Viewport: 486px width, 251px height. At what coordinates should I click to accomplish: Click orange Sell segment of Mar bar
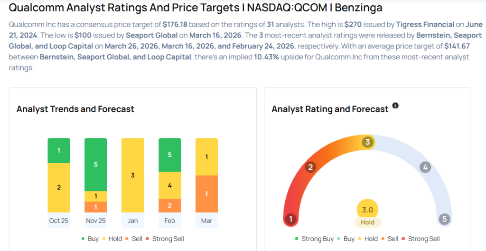pos(207,194)
